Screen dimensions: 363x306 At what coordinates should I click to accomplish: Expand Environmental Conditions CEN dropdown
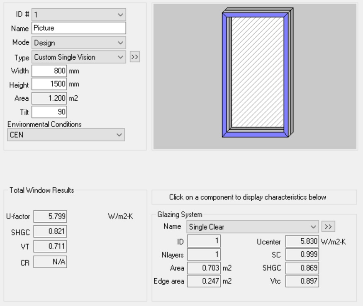tap(66, 135)
